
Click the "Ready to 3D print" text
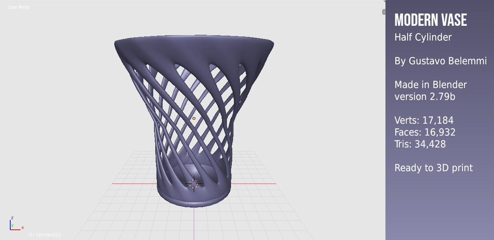tap(433, 168)
